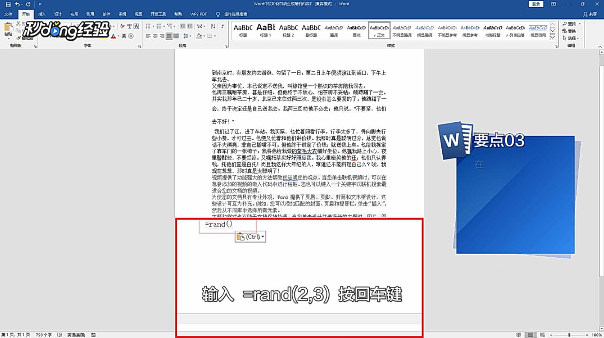Screen dimensions: 604x338
Task: Click the 共享 share button
Action: click(590, 14)
